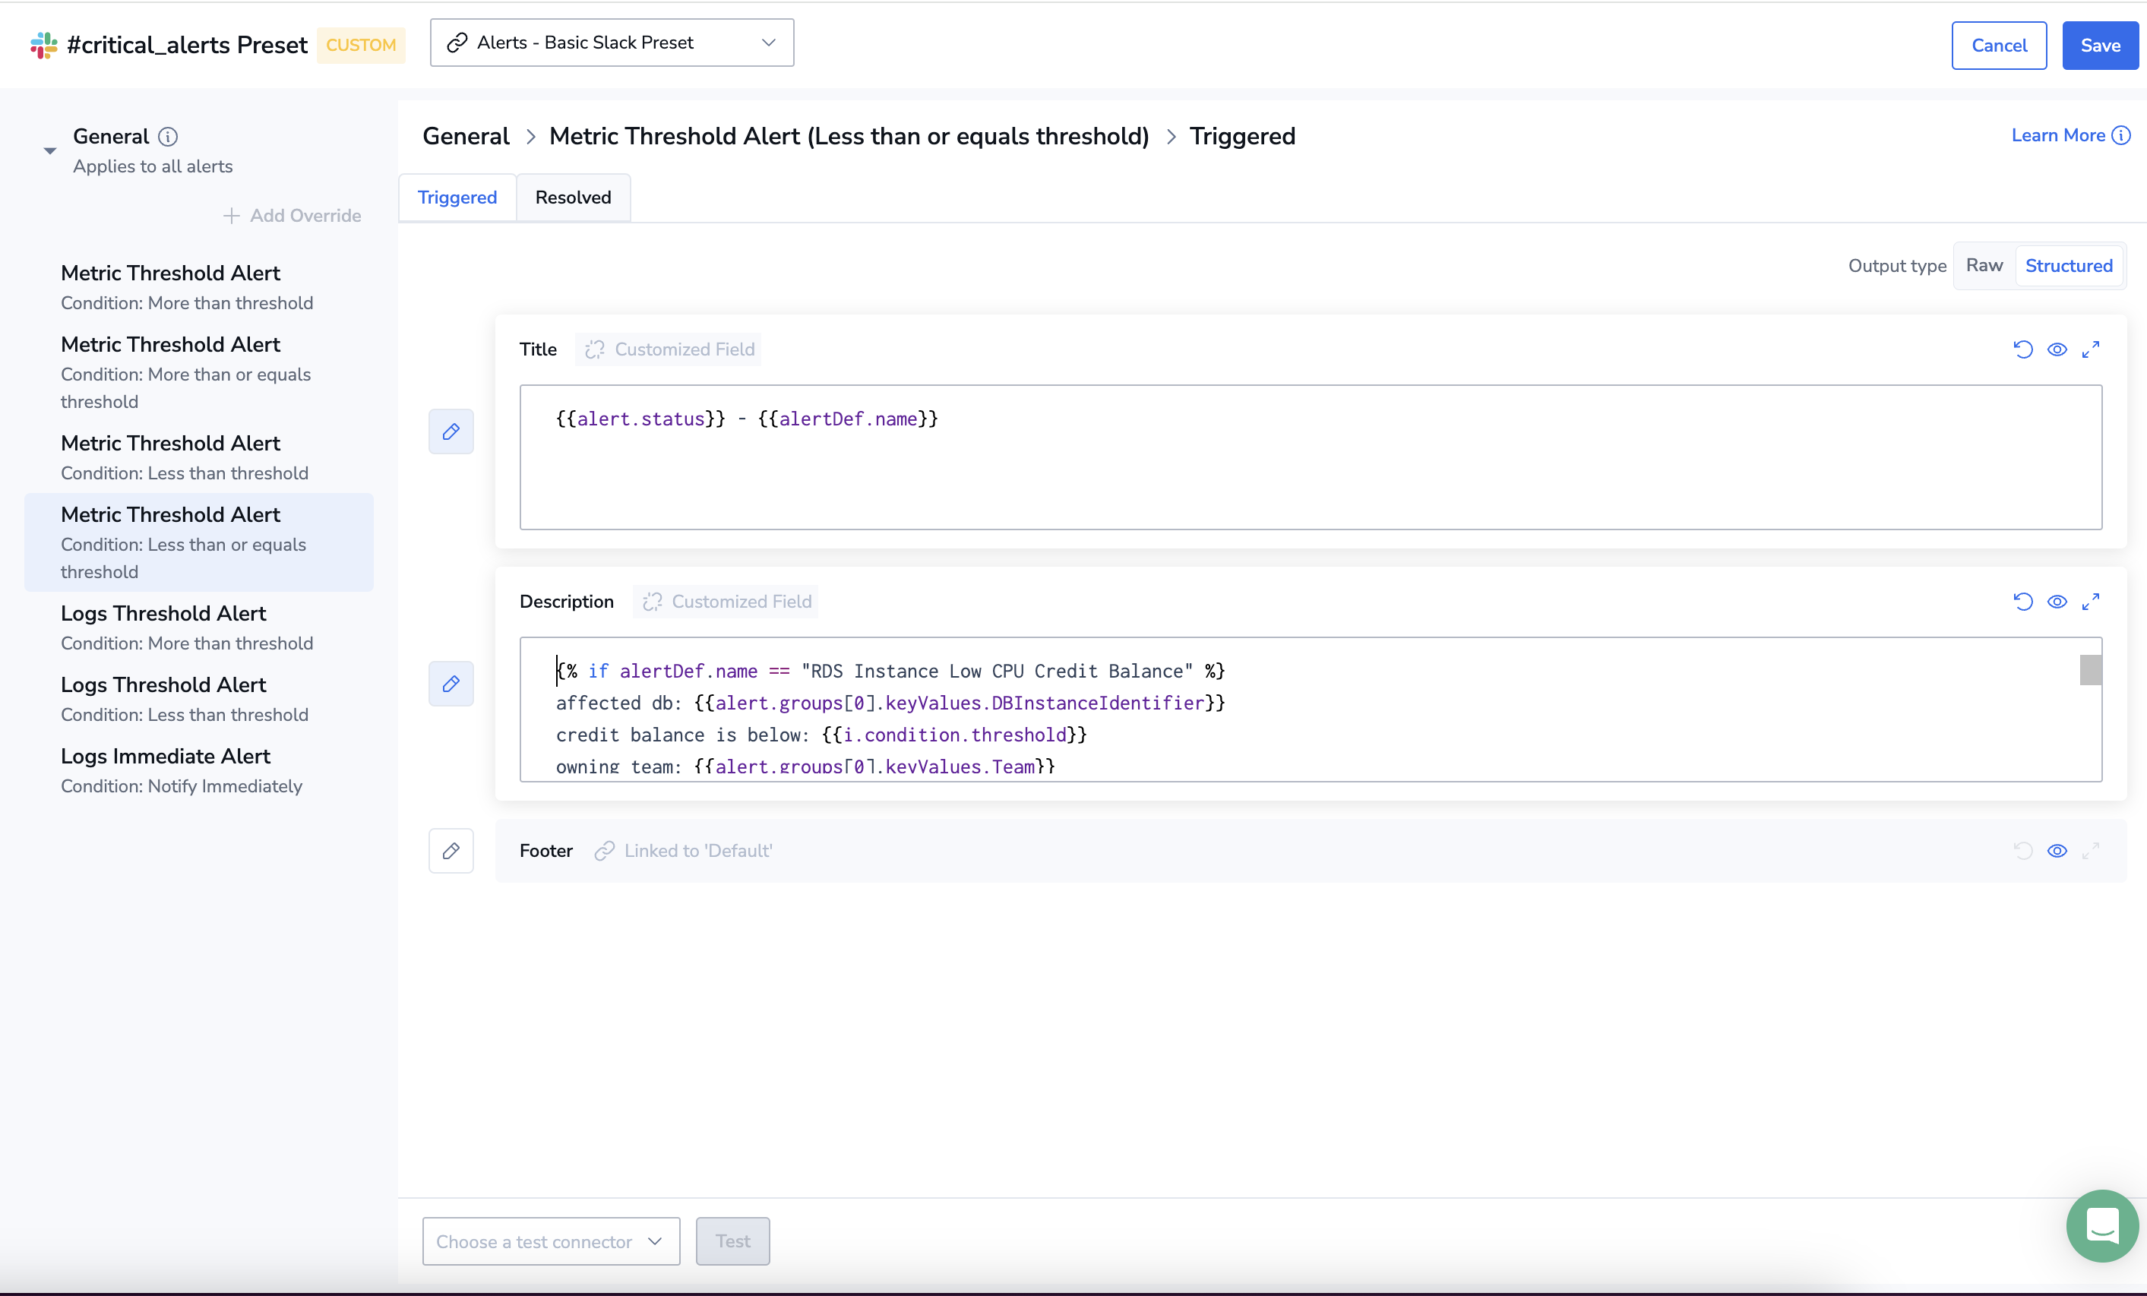Expand the Description editor to fullscreen

click(2090, 602)
